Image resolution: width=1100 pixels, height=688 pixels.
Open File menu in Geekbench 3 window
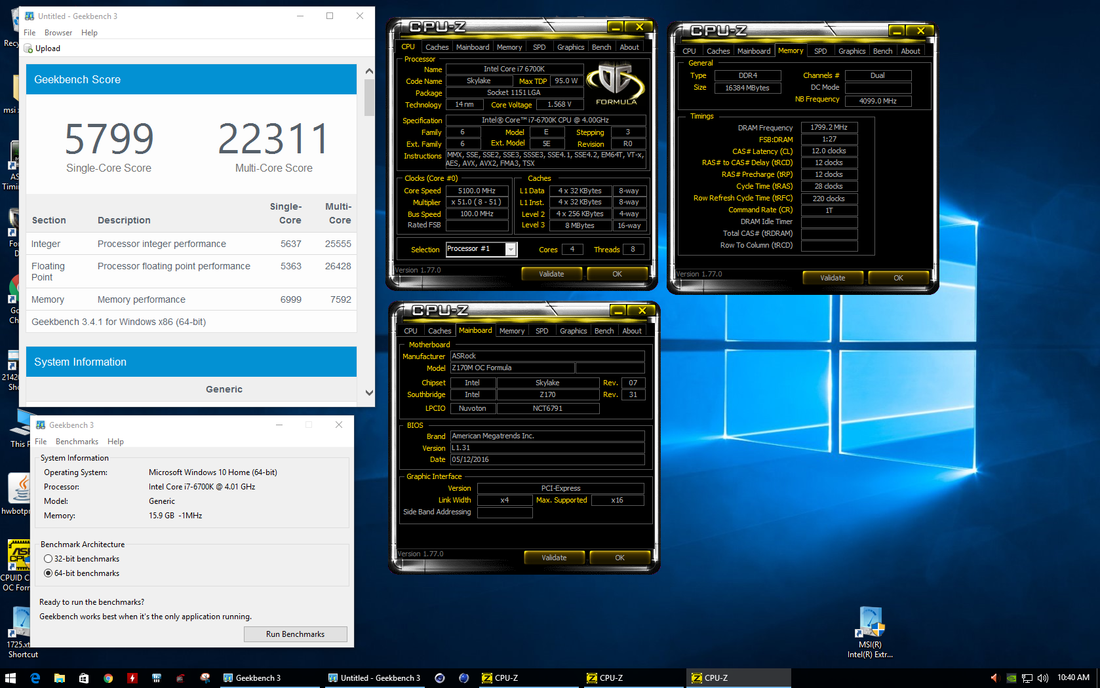point(41,442)
